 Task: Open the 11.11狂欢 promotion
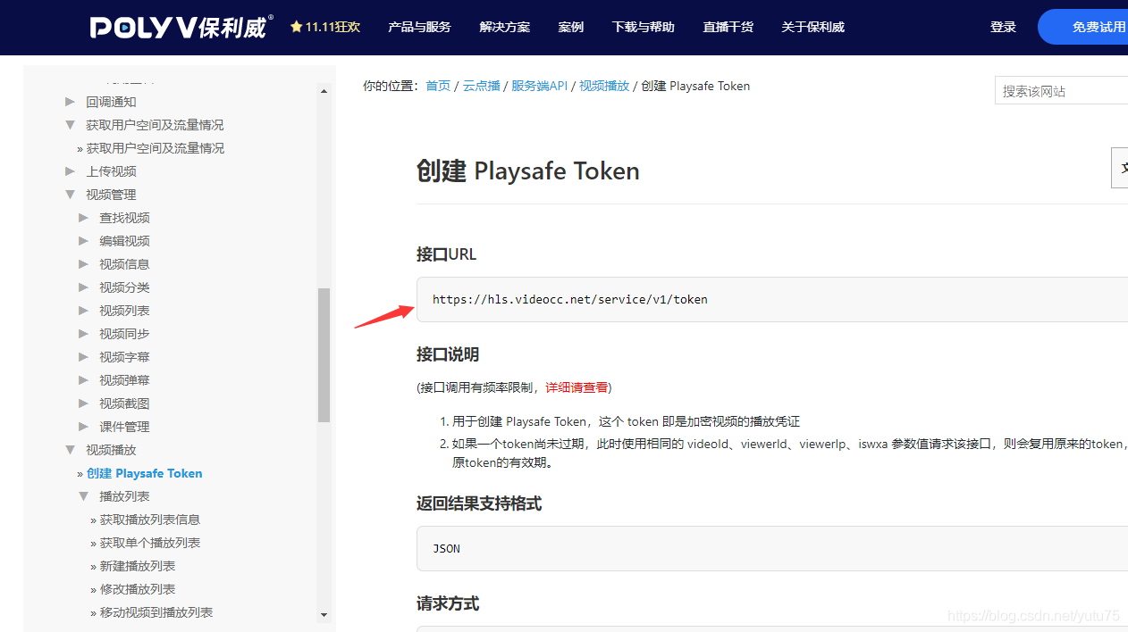(x=331, y=27)
